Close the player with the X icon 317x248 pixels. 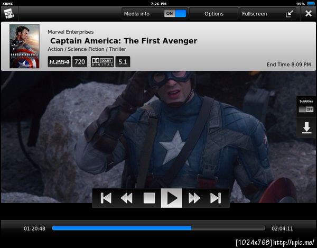click(x=309, y=14)
